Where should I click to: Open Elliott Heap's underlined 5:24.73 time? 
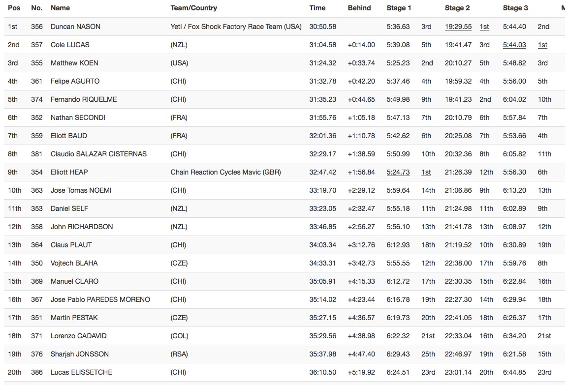tap(398, 172)
